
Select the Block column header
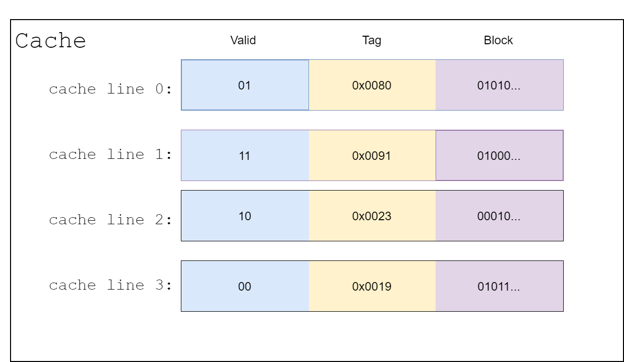[x=498, y=41]
